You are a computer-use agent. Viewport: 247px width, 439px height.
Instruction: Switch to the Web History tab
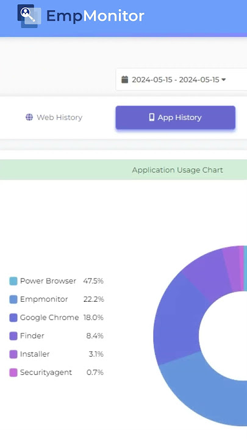pos(54,117)
